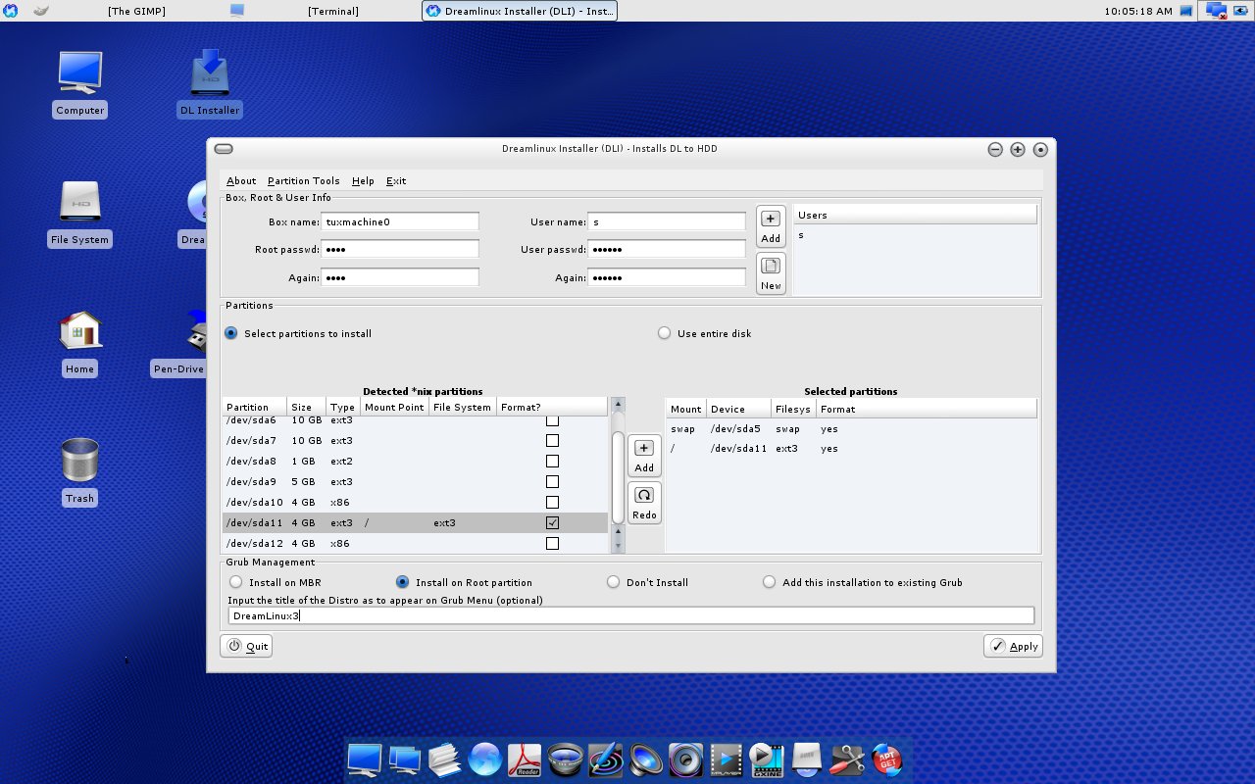Click the partitions list scrollbar up arrow
This screenshot has width=1255, height=784.
pos(618,405)
